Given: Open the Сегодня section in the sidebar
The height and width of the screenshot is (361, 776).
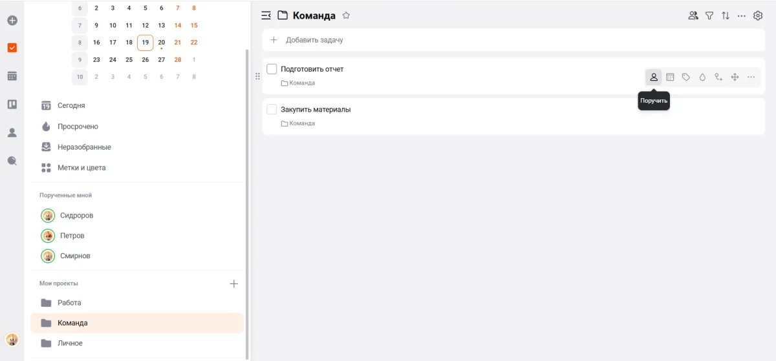Looking at the screenshot, I should coord(71,105).
